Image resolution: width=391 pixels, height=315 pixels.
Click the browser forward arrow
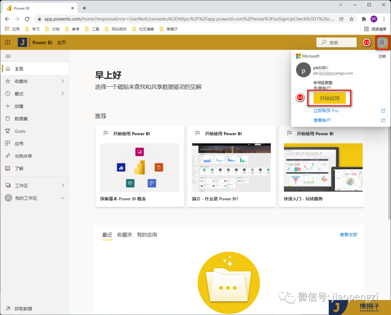point(17,19)
